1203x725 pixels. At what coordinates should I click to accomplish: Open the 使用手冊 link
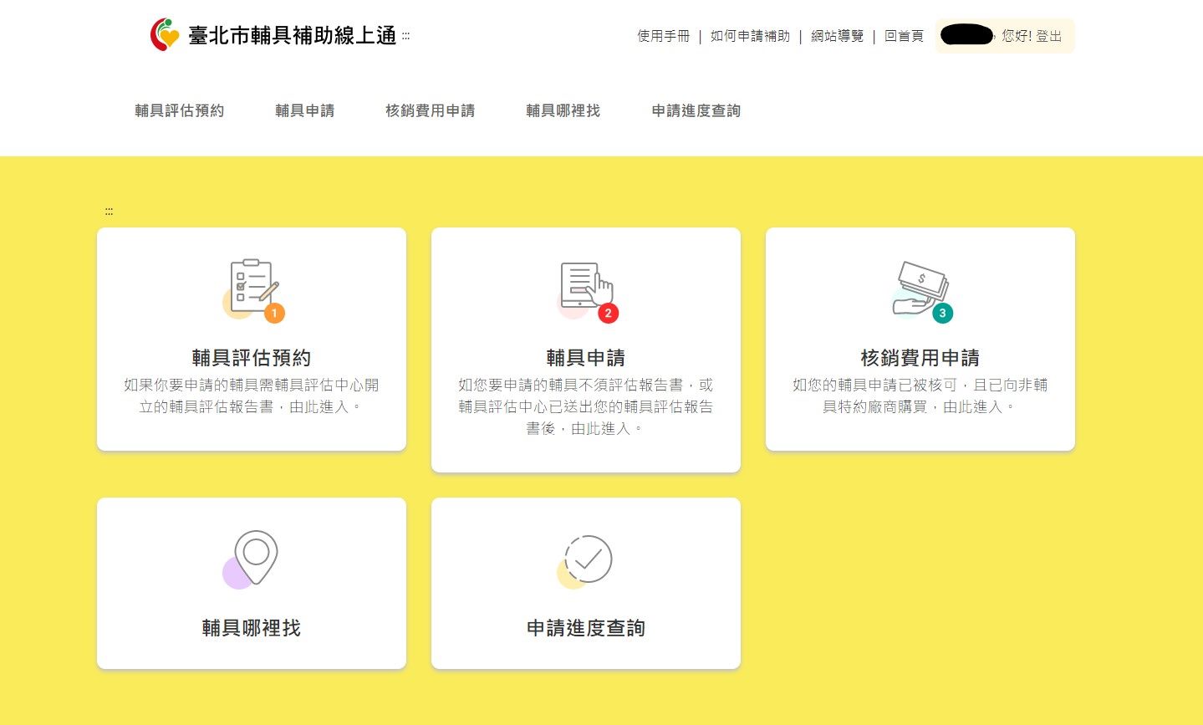click(662, 36)
